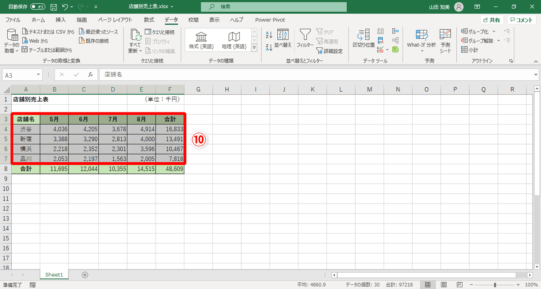Screen dimensions: 541x289
Task: Click Web から import button
Action: pos(35,41)
